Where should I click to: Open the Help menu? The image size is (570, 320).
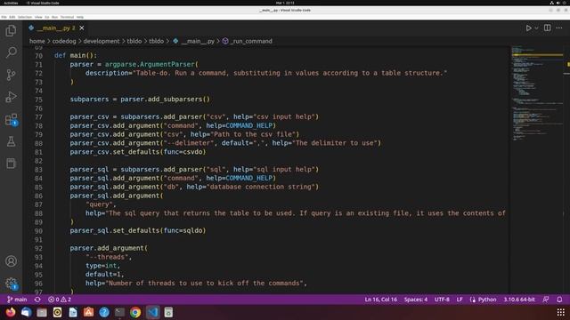pos(79,17)
